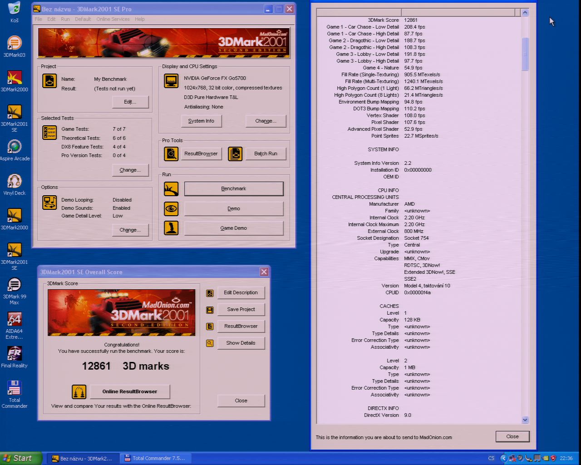Click the DirectX Version 9.0 row
581x465 pixels.
(x=419, y=415)
